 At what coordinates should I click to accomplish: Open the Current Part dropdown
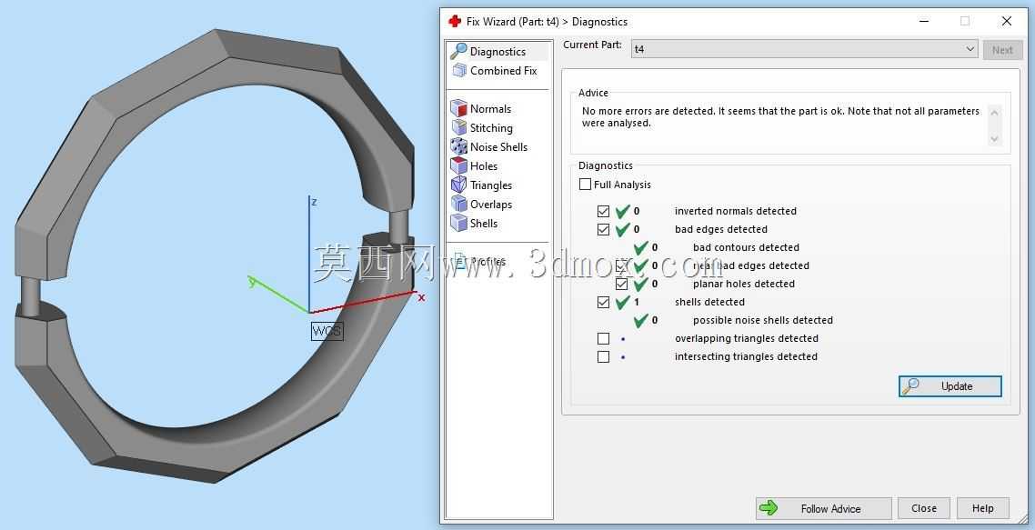click(804, 49)
